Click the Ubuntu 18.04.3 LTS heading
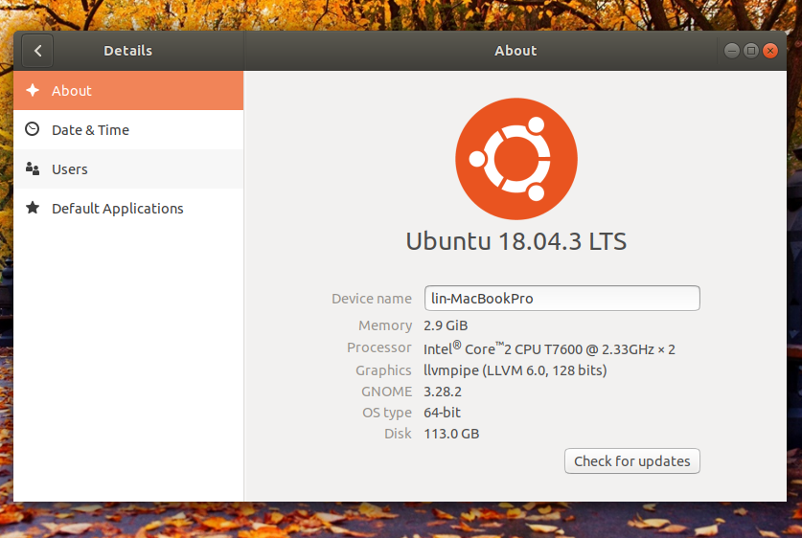The width and height of the screenshot is (802, 538). tap(516, 241)
